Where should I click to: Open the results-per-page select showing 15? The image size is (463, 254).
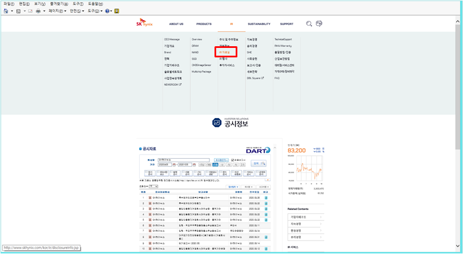153,187
